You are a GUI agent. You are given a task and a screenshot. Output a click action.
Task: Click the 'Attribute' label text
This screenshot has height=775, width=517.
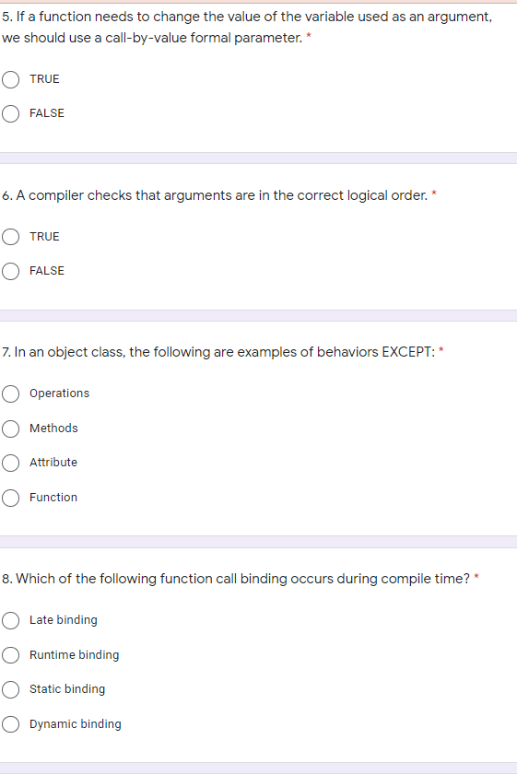click(53, 462)
